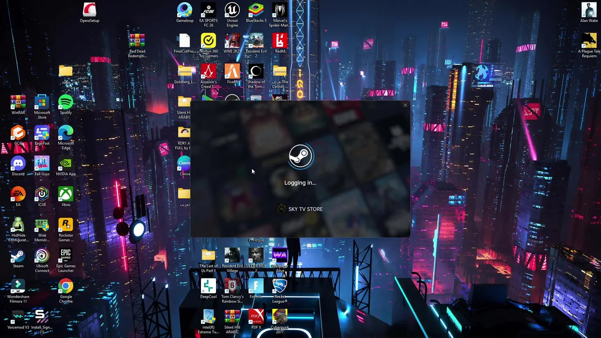Close the Steam login dialog

click(x=405, y=105)
